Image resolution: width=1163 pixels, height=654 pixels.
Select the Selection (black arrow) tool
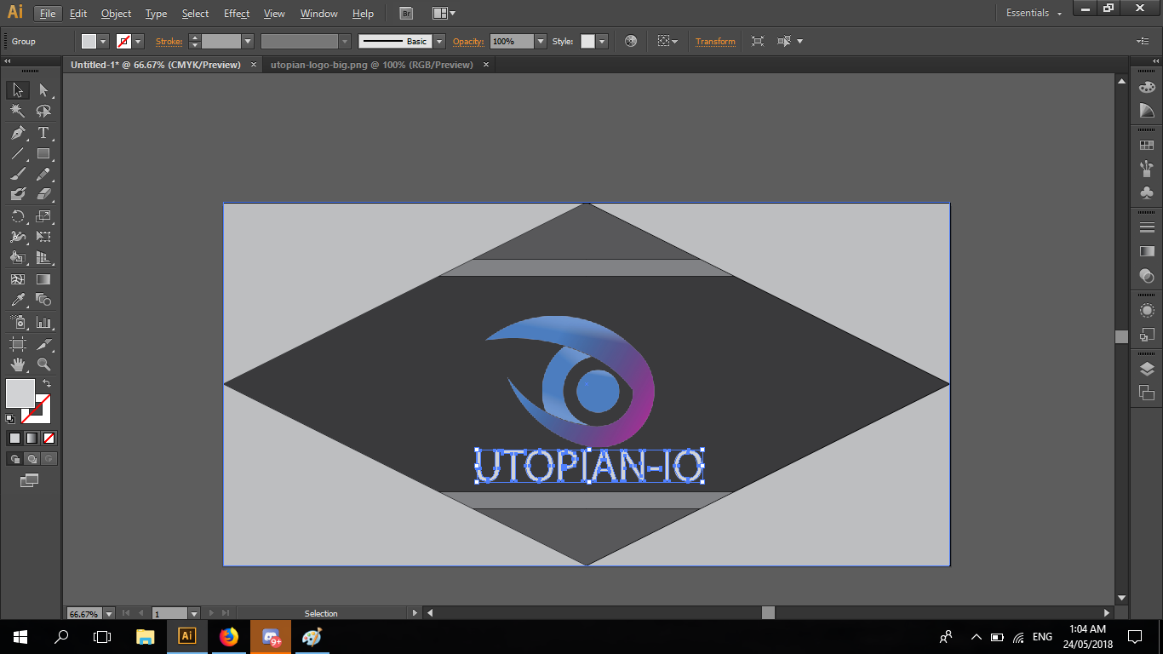point(17,90)
